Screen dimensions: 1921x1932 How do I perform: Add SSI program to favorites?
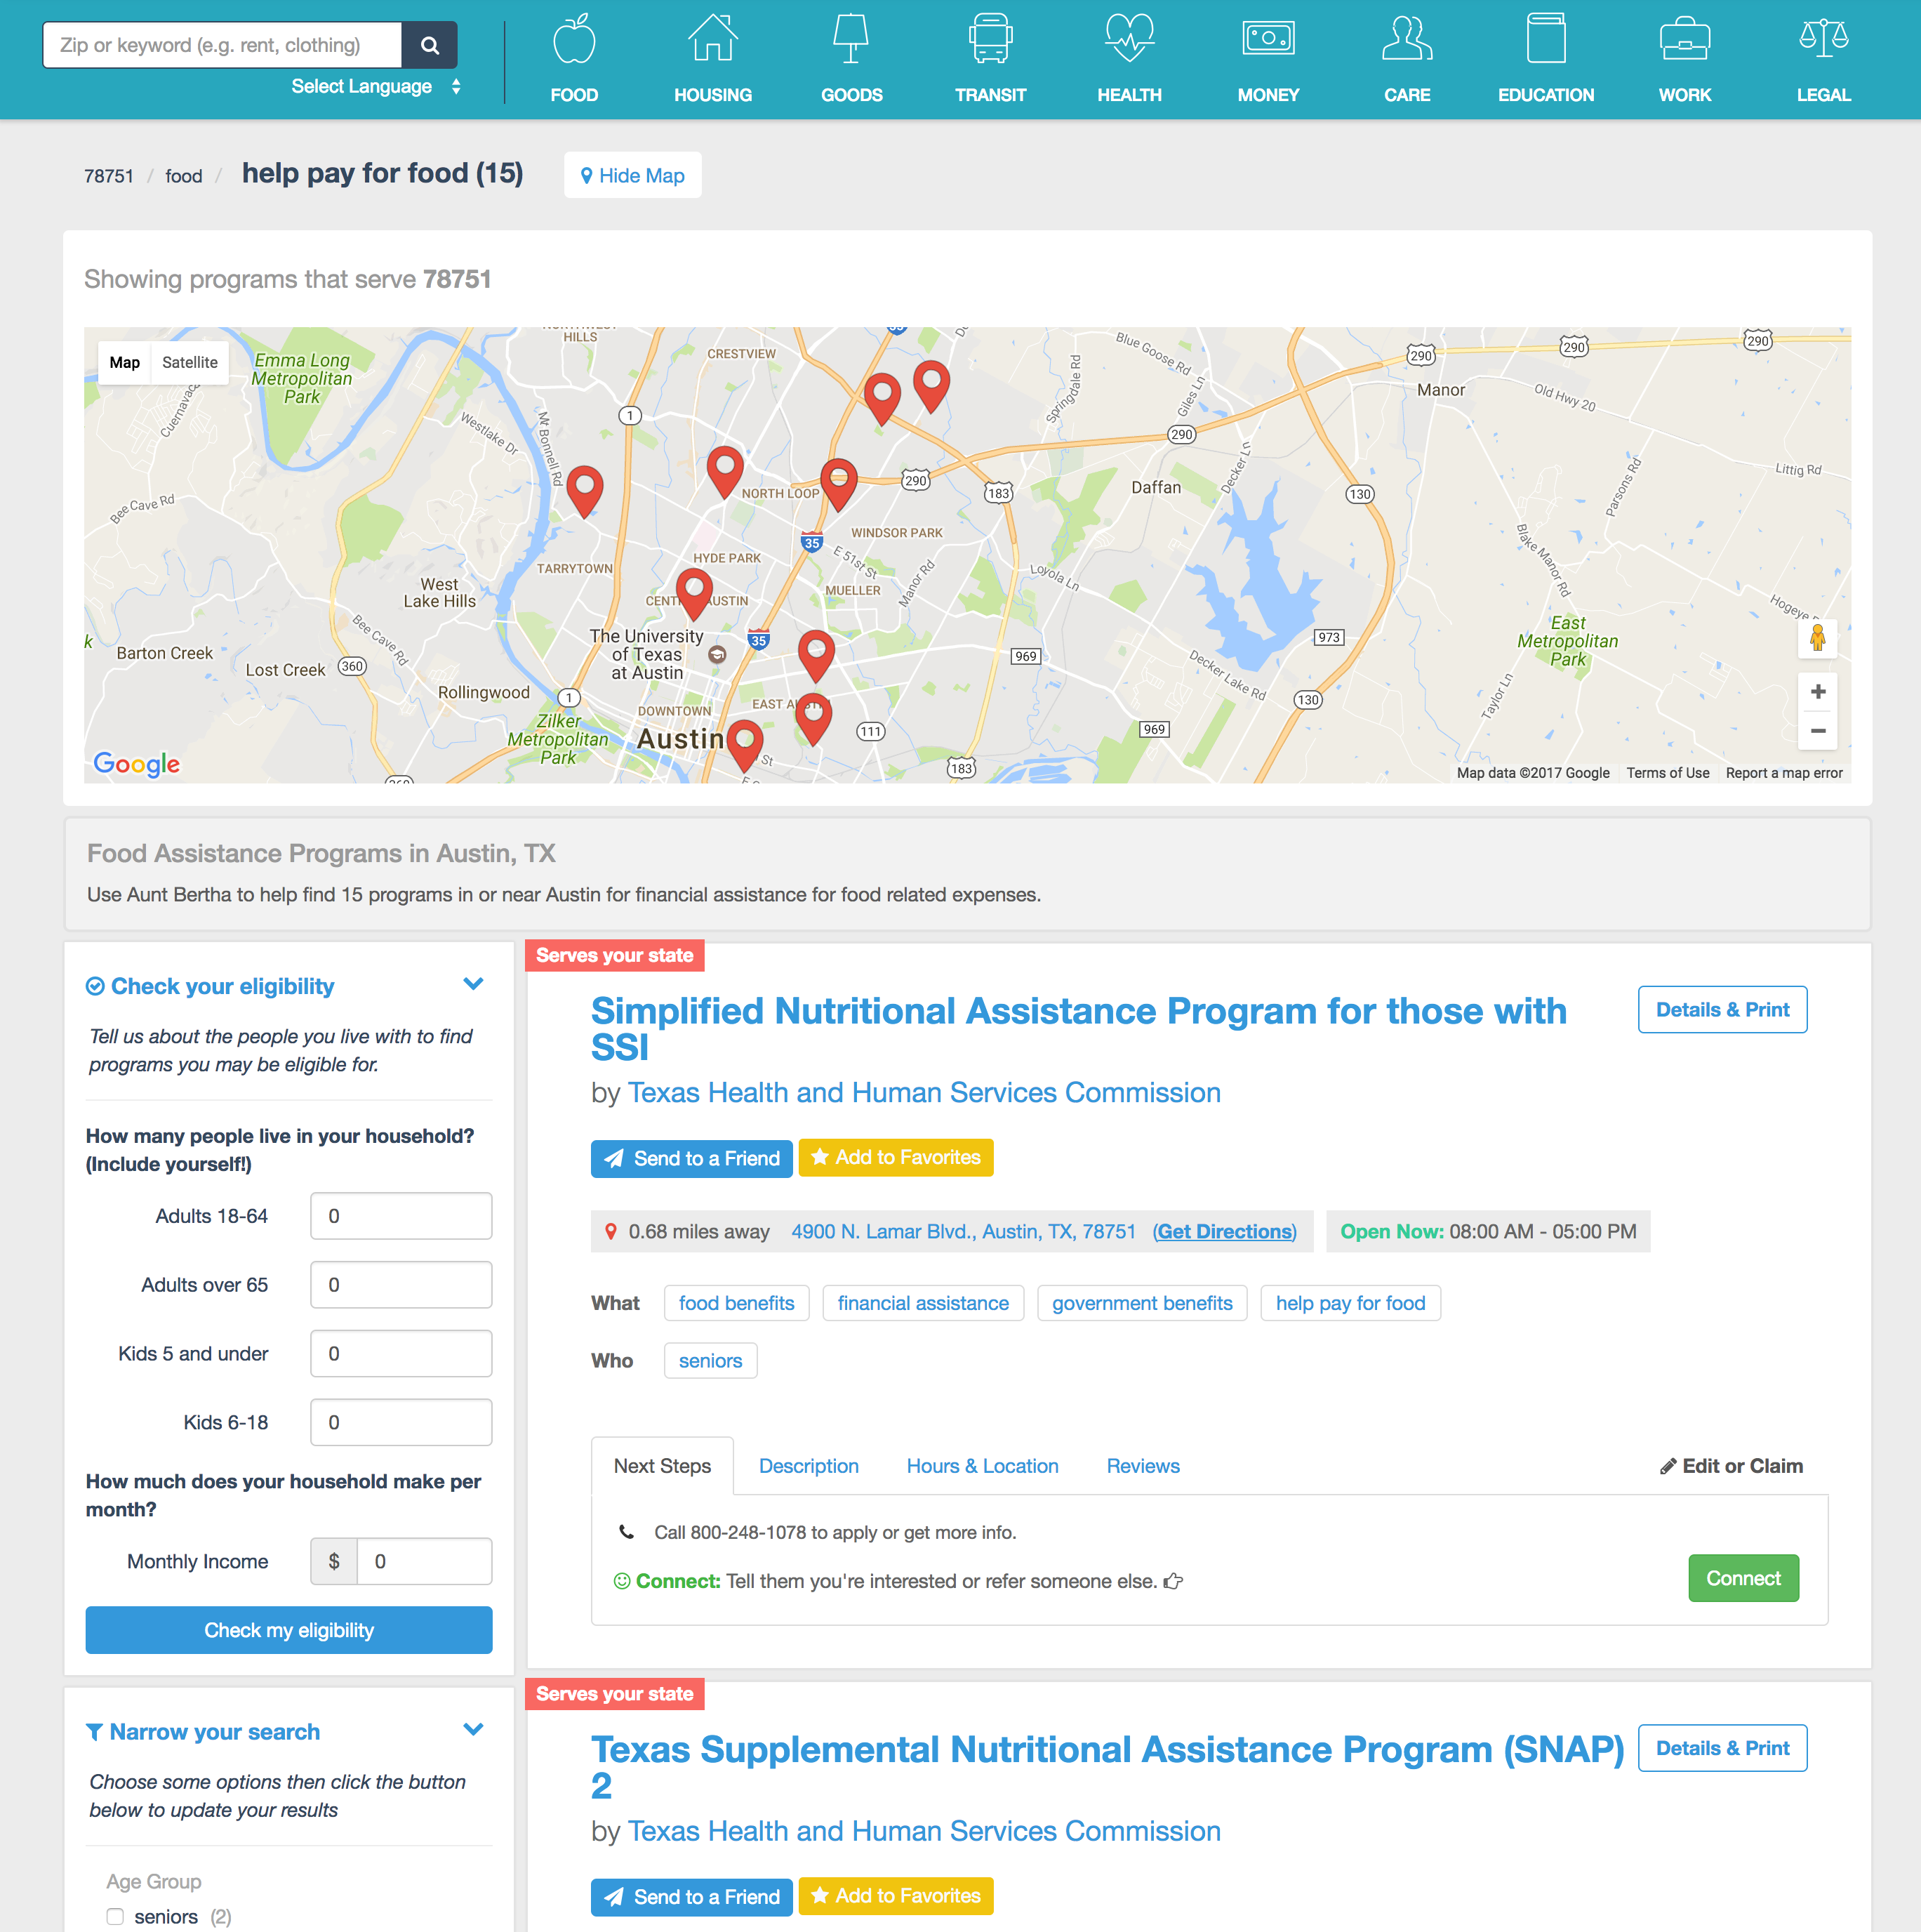pos(896,1158)
